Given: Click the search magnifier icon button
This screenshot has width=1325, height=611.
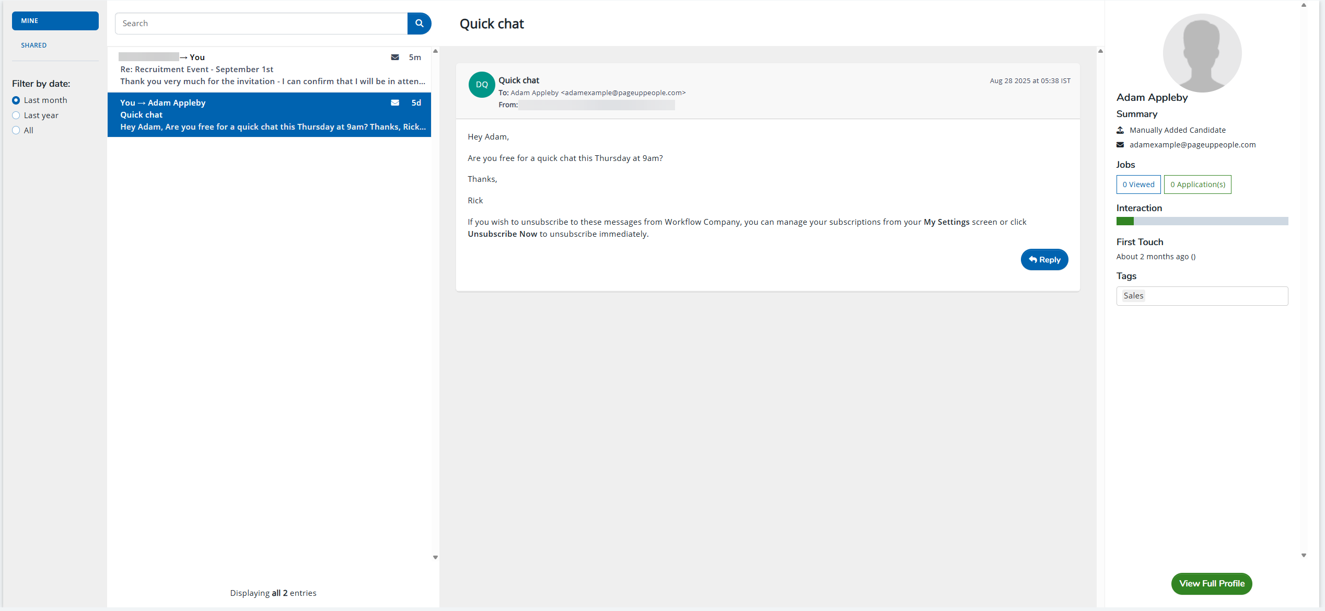Looking at the screenshot, I should (x=419, y=24).
